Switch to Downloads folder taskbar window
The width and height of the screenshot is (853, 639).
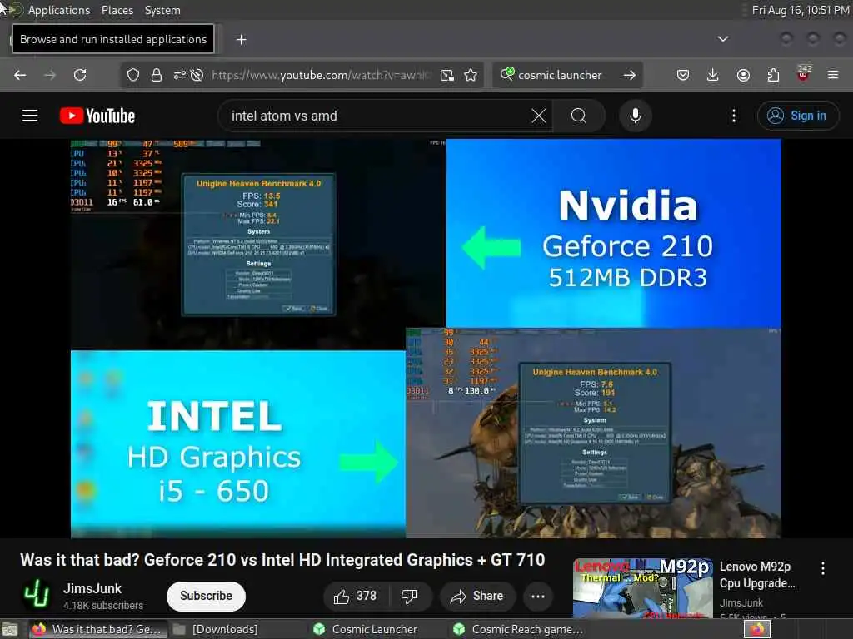click(216, 629)
